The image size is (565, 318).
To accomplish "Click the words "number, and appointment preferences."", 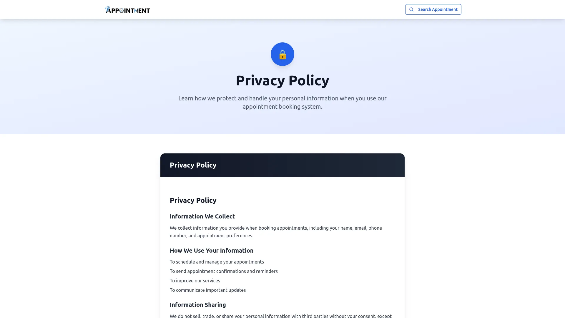I will (x=211, y=236).
